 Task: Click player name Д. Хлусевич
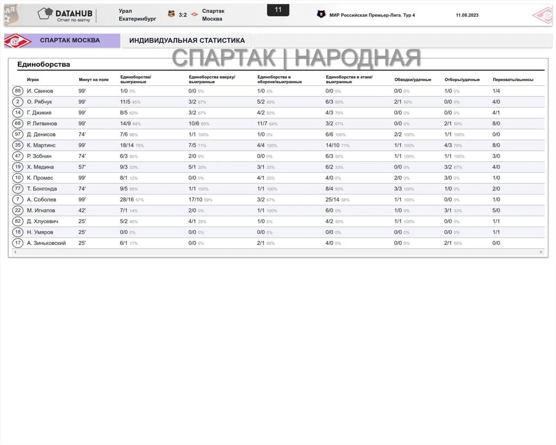[42, 221]
